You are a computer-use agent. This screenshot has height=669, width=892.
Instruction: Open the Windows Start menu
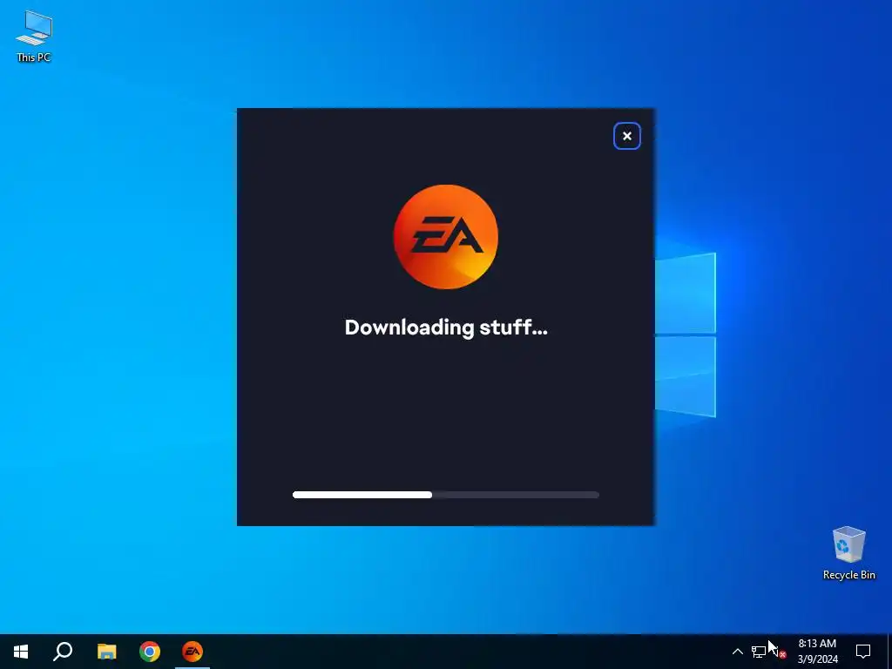(21, 652)
